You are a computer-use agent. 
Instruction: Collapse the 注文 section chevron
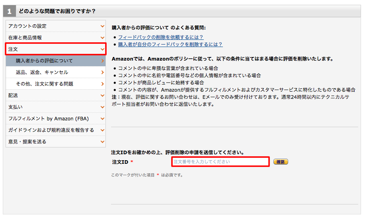(x=102, y=49)
